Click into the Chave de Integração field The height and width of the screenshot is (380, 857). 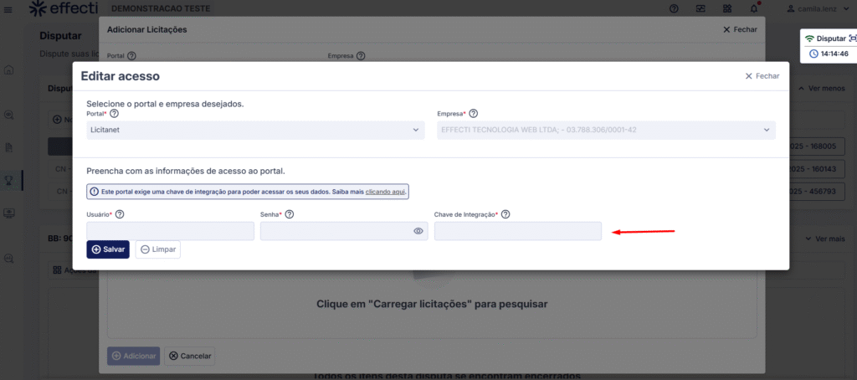tap(517, 231)
